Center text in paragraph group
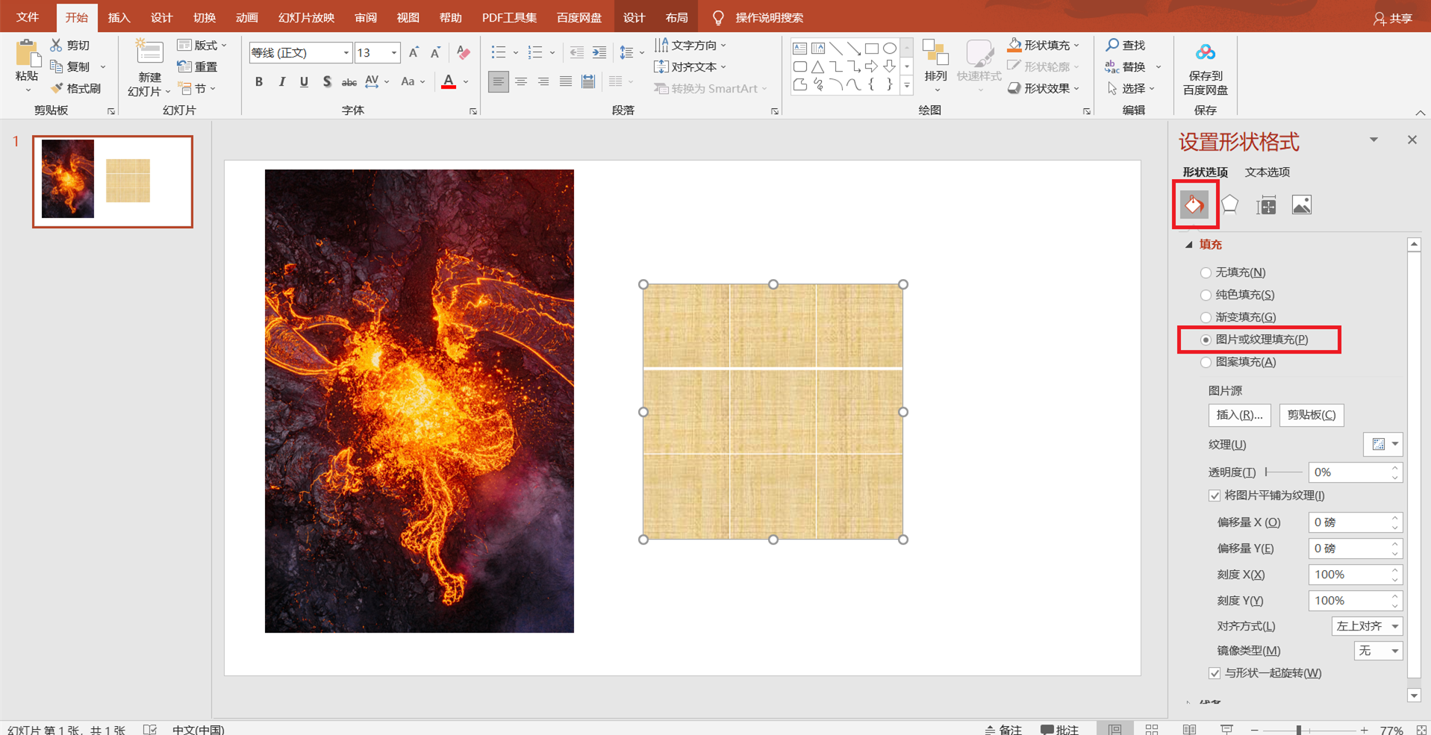Image resolution: width=1431 pixels, height=735 pixels. coord(521,81)
